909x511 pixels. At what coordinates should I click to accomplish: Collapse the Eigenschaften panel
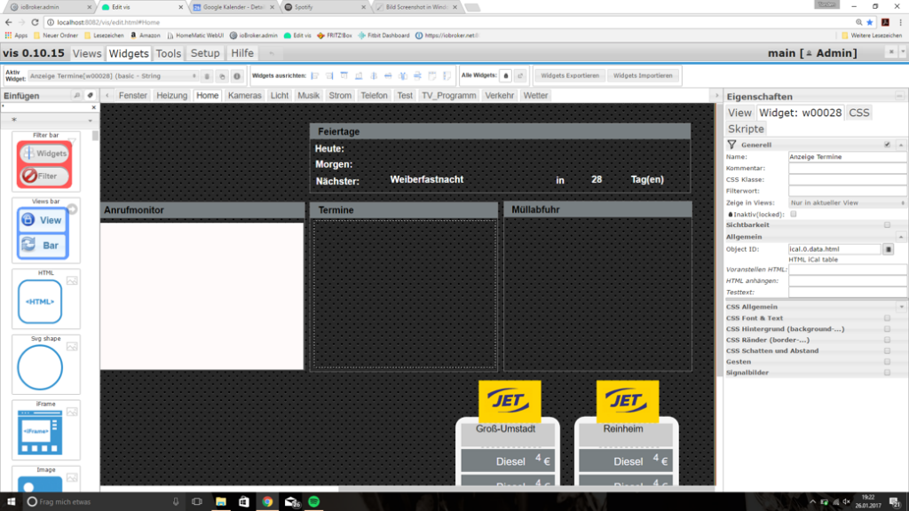pos(899,96)
